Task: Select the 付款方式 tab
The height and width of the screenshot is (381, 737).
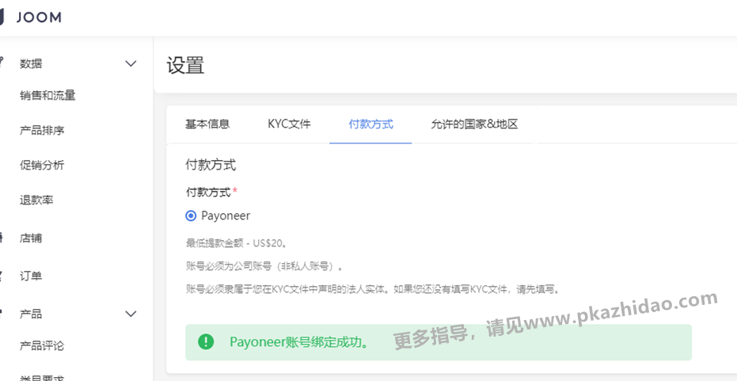Action: pos(370,124)
